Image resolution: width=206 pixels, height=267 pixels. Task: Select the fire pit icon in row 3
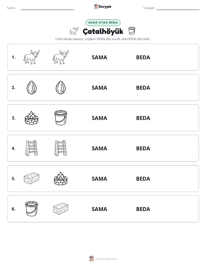coord(32,118)
